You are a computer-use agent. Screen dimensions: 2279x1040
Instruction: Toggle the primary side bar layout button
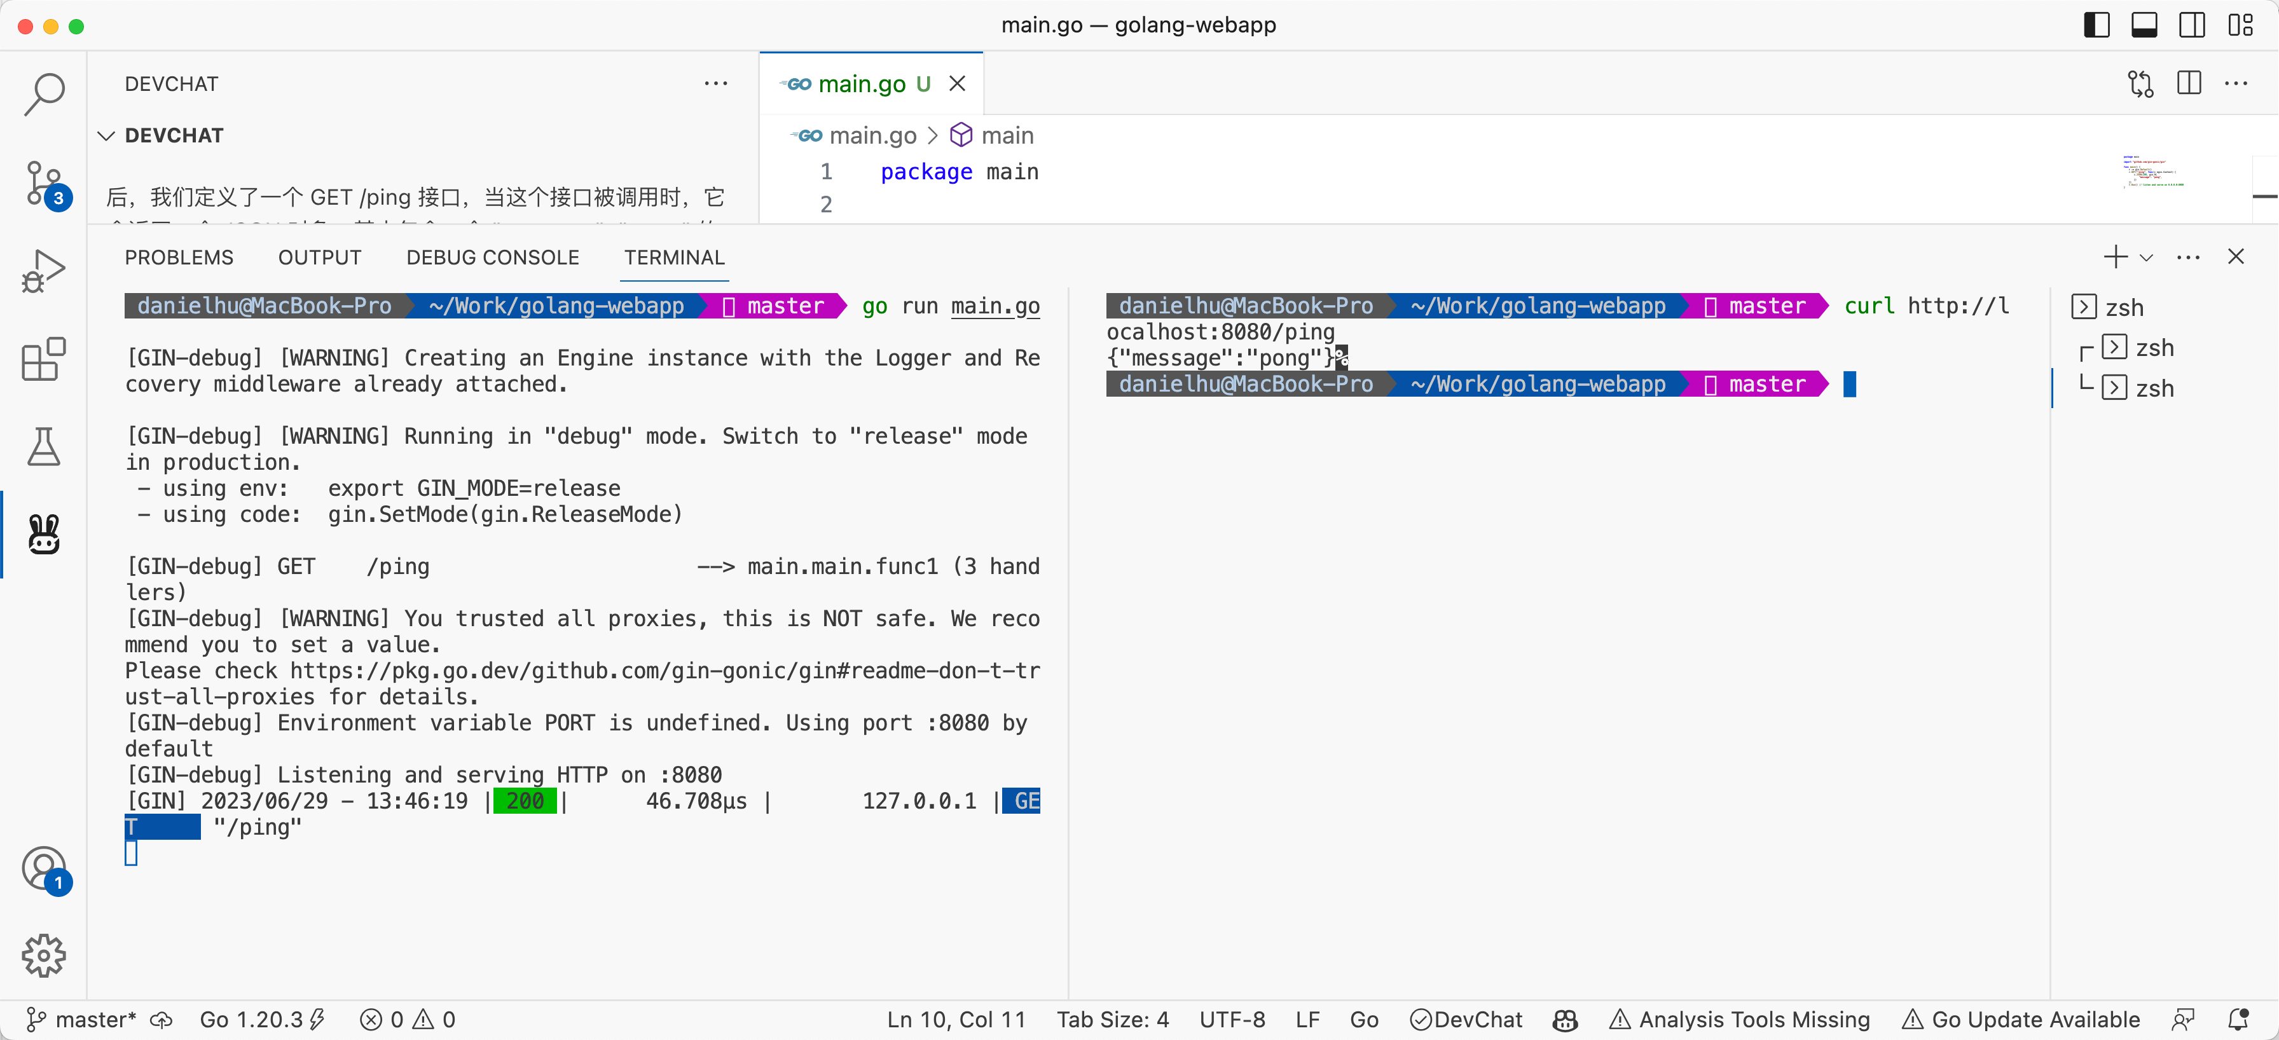(x=2096, y=25)
